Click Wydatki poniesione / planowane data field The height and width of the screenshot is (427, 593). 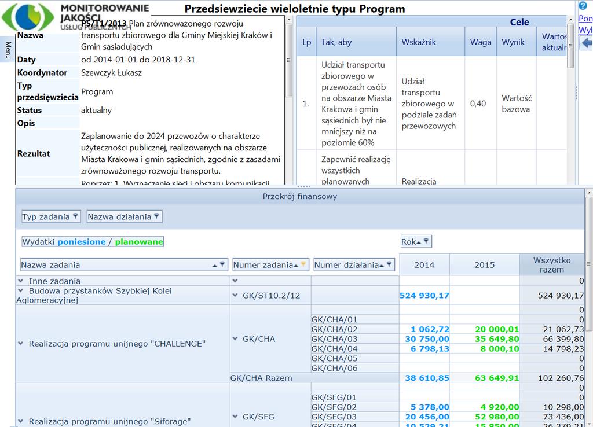coord(93,242)
